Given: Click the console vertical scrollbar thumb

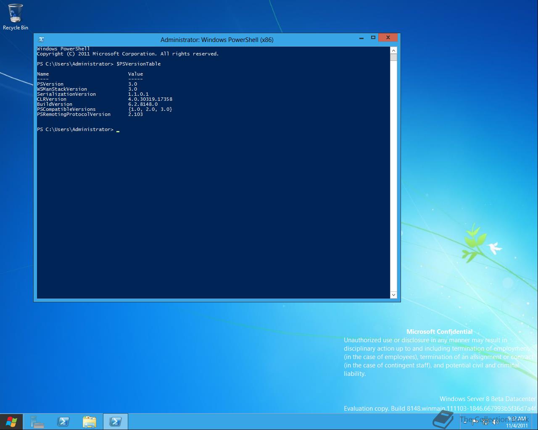Looking at the screenshot, I should [393, 57].
